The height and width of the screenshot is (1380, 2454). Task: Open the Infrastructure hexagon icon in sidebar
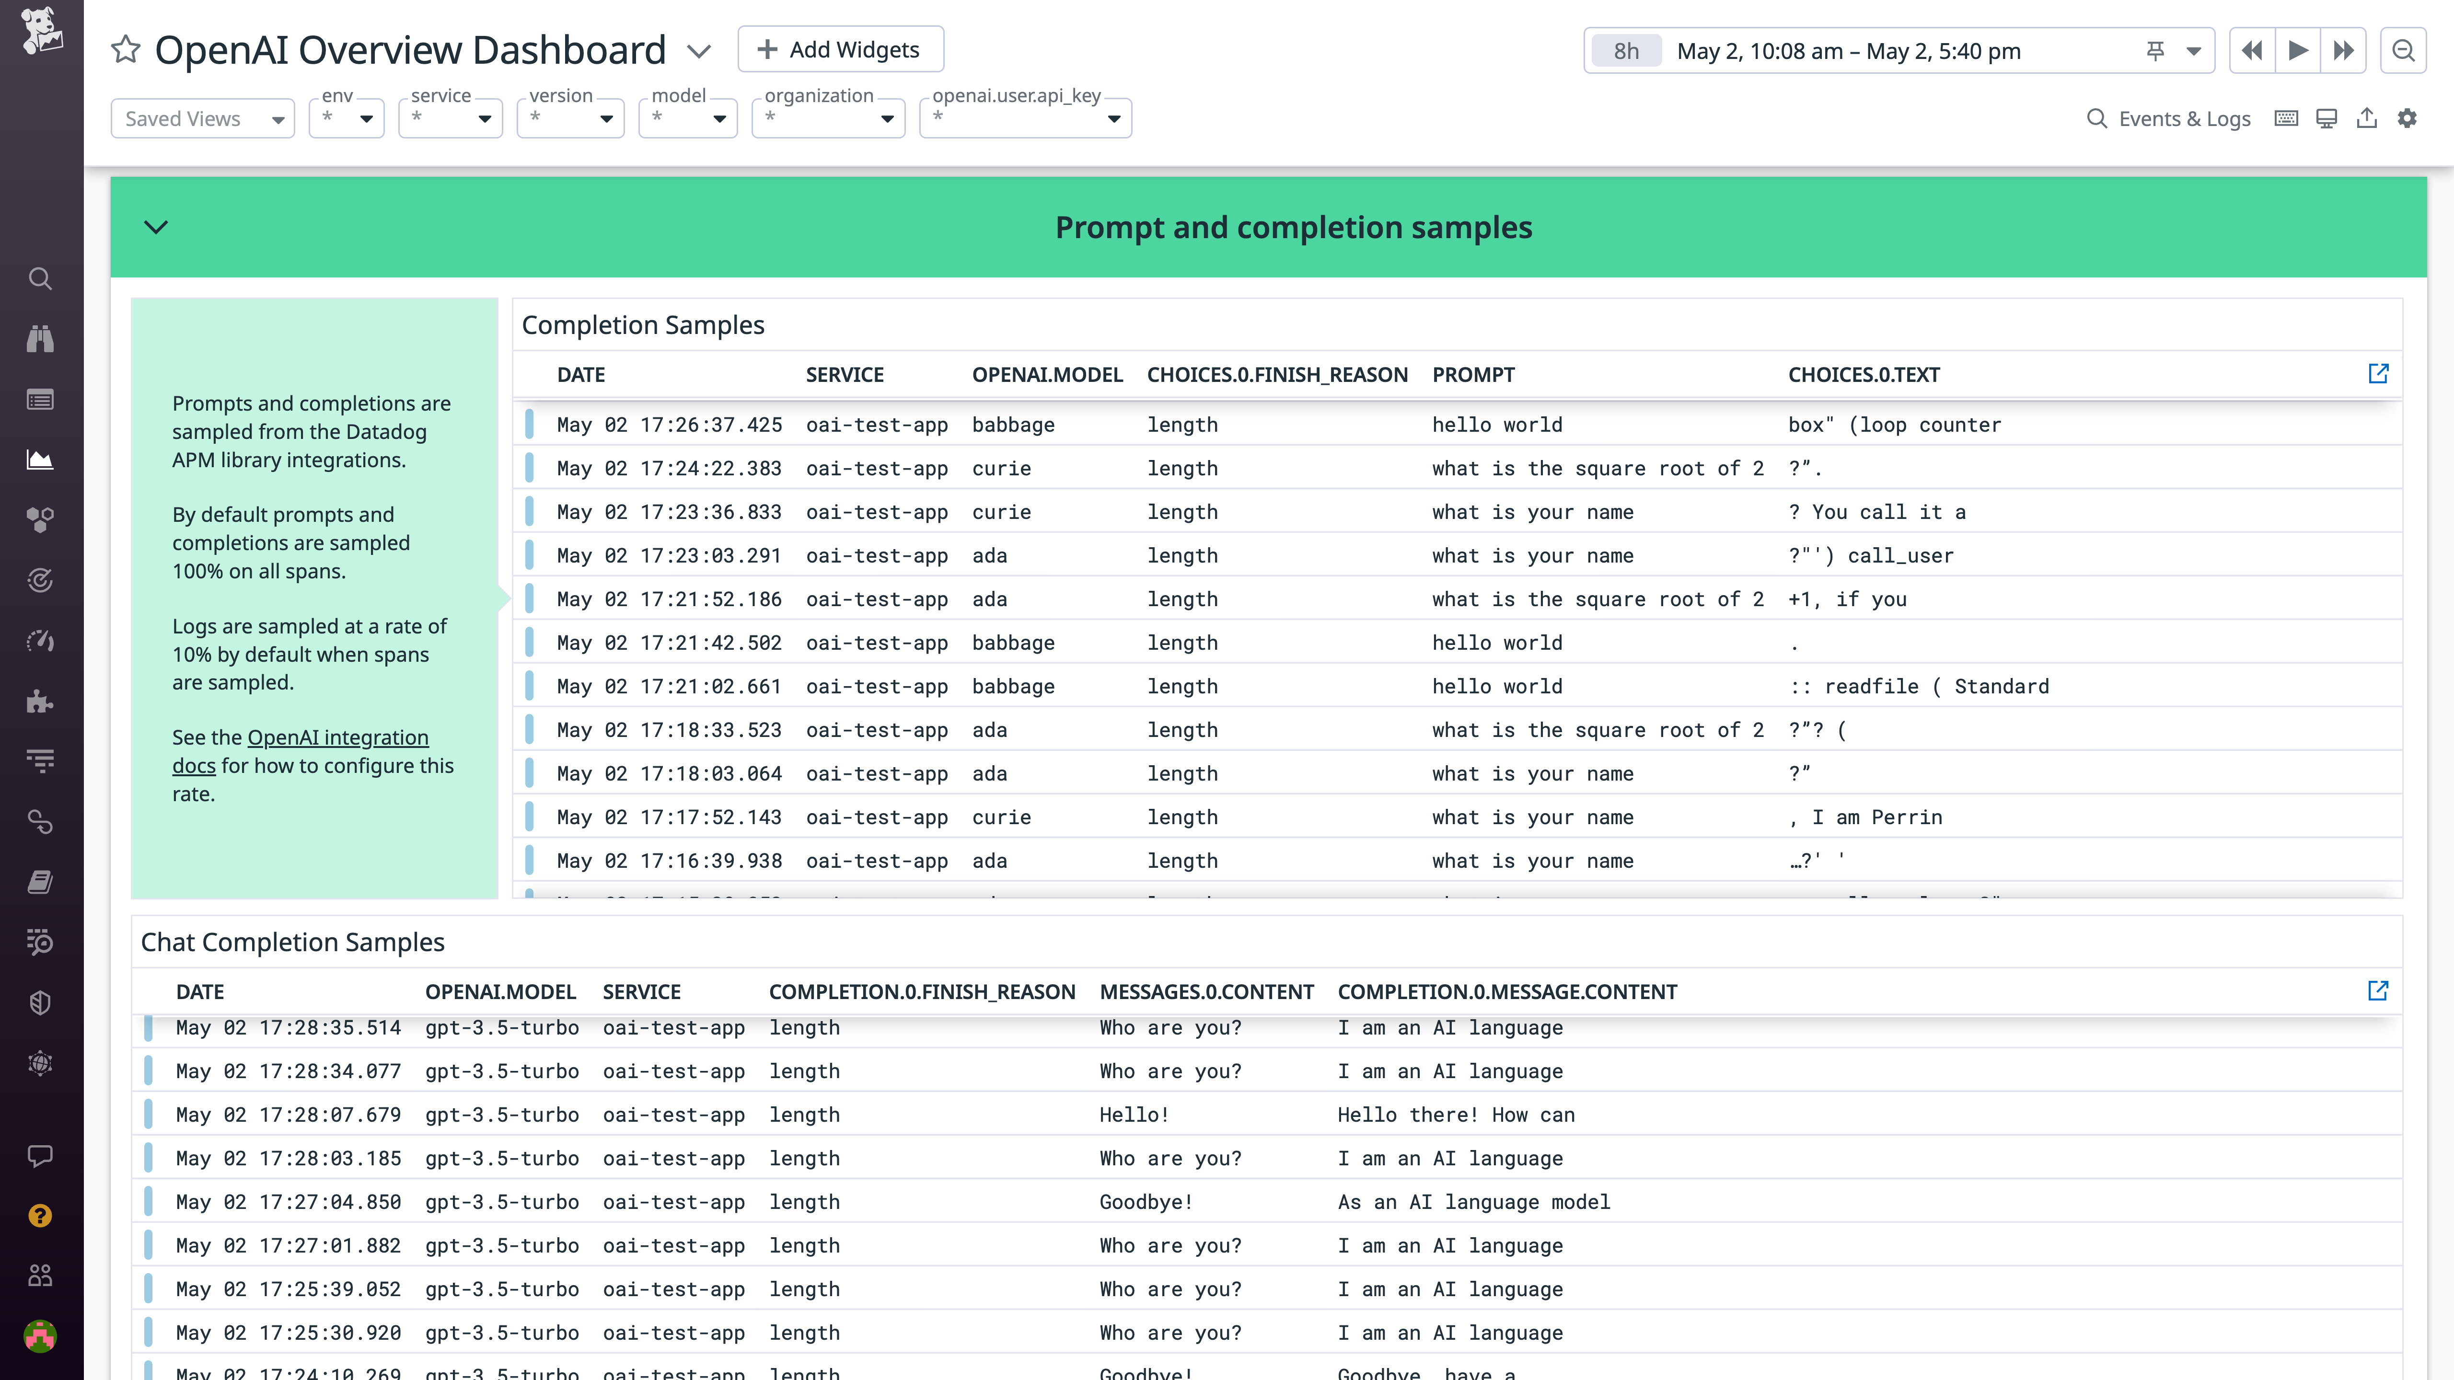(39, 520)
